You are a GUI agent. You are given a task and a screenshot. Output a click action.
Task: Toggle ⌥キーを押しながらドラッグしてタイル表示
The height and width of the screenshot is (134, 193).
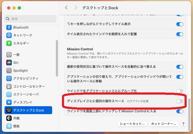click(180, 24)
